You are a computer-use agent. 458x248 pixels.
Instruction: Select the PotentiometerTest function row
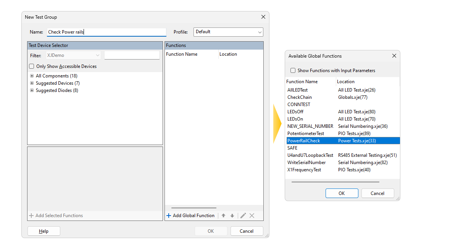point(305,134)
